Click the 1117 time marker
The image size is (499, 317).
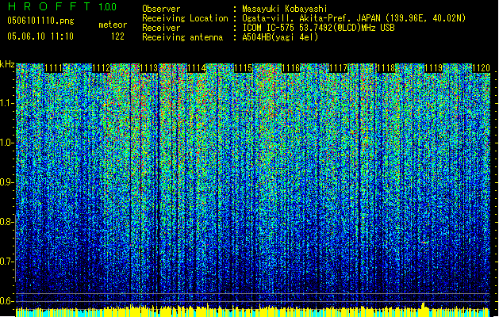point(339,68)
